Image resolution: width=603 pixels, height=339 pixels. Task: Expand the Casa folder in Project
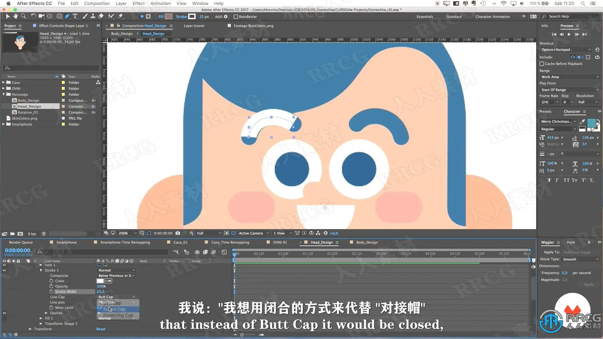pyautogui.click(x=3, y=83)
